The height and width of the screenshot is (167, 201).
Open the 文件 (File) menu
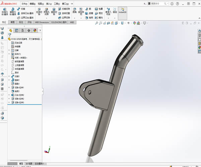point(24,4)
